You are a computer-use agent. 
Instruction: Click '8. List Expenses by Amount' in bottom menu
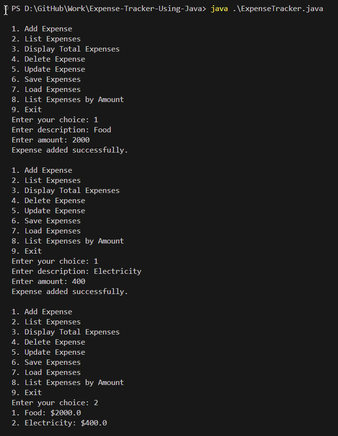68,383
